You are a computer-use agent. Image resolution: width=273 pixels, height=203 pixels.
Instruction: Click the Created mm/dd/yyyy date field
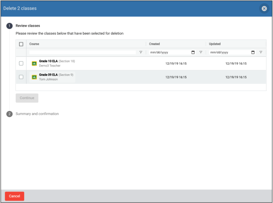(169, 52)
